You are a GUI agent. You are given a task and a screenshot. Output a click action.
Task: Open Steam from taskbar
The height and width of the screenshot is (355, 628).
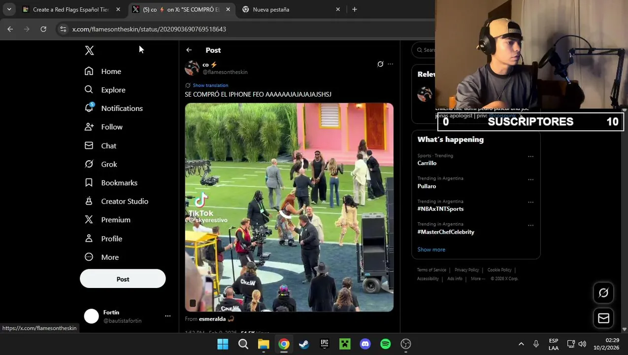pos(304,344)
